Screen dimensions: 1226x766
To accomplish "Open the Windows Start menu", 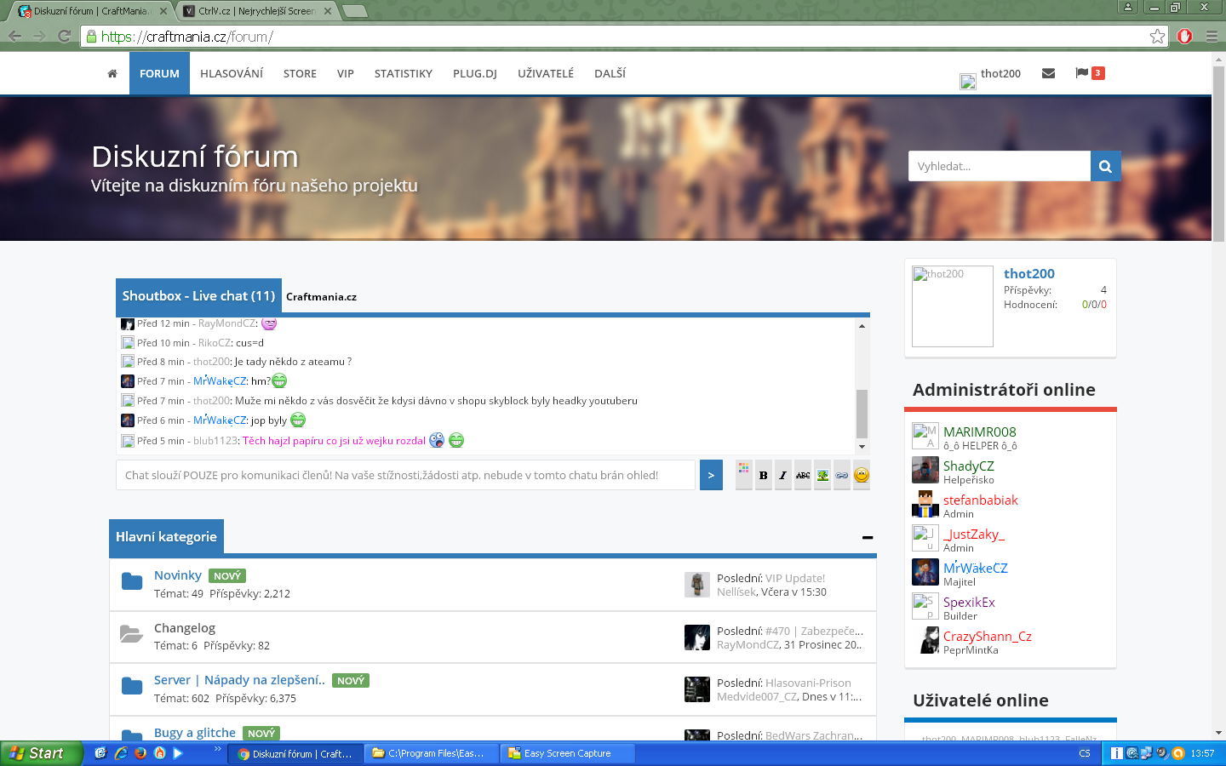I will click(x=41, y=753).
